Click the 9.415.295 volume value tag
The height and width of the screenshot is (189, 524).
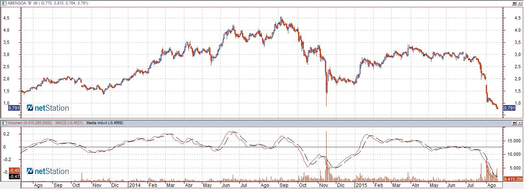point(513,179)
